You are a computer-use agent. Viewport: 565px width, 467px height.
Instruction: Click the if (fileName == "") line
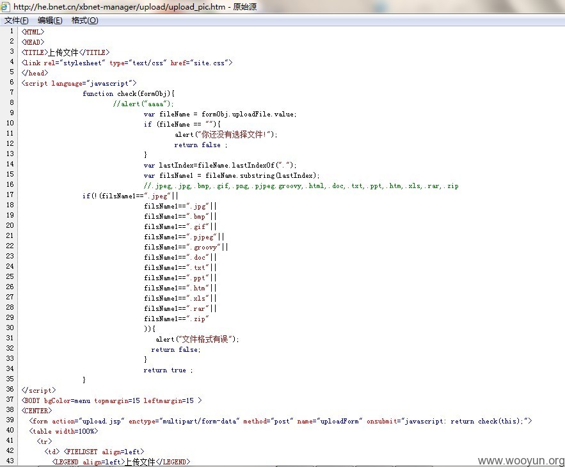pyautogui.click(x=182, y=124)
